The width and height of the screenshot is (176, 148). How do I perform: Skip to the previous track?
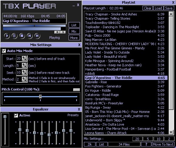(29, 36)
